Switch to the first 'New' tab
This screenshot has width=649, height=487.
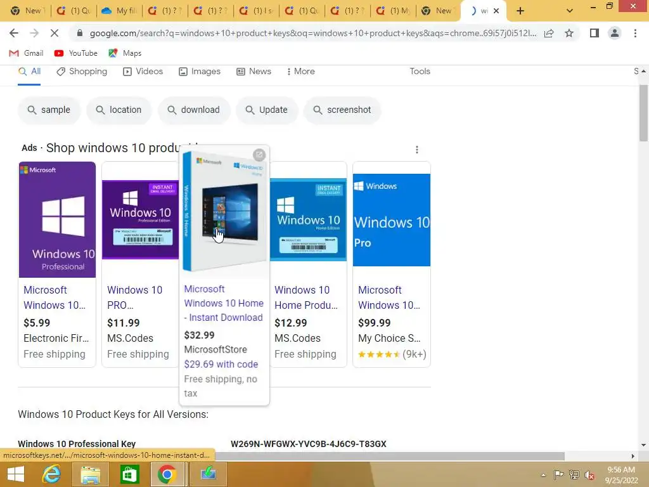point(28,11)
